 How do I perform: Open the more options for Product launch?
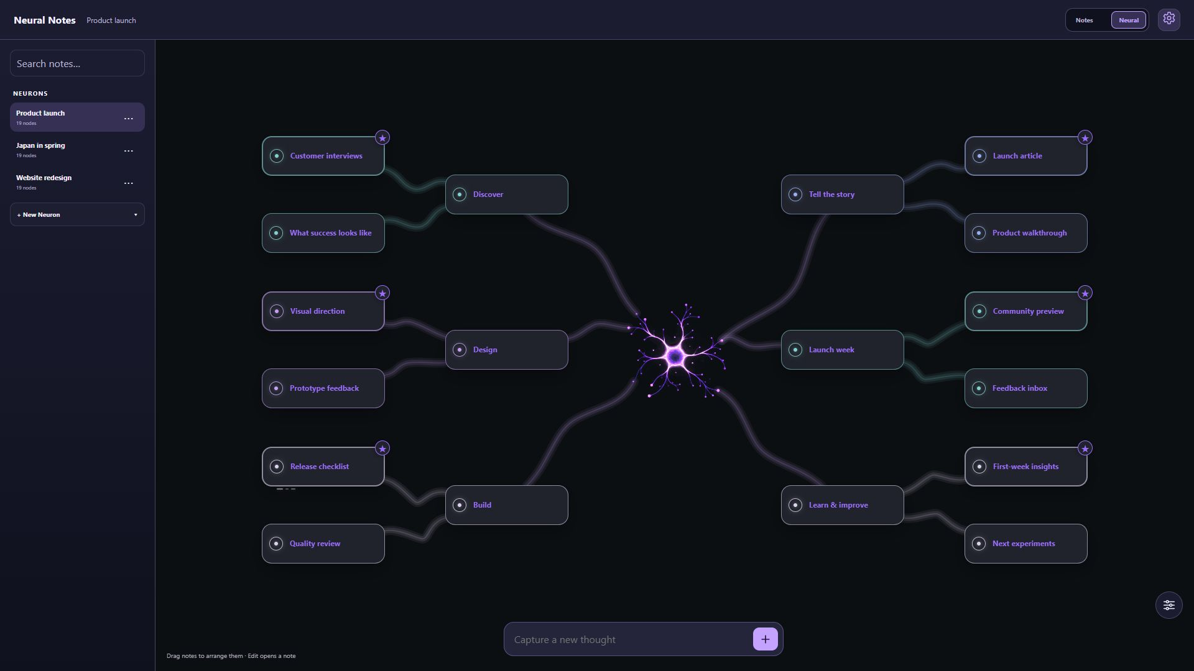tap(128, 119)
